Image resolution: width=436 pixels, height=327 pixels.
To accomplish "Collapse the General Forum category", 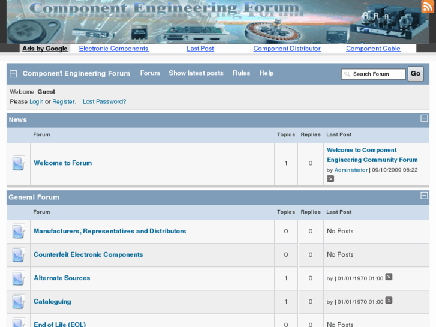I will click(x=424, y=196).
